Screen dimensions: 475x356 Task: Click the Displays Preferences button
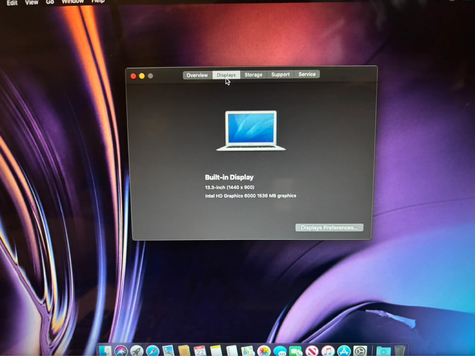tap(329, 227)
